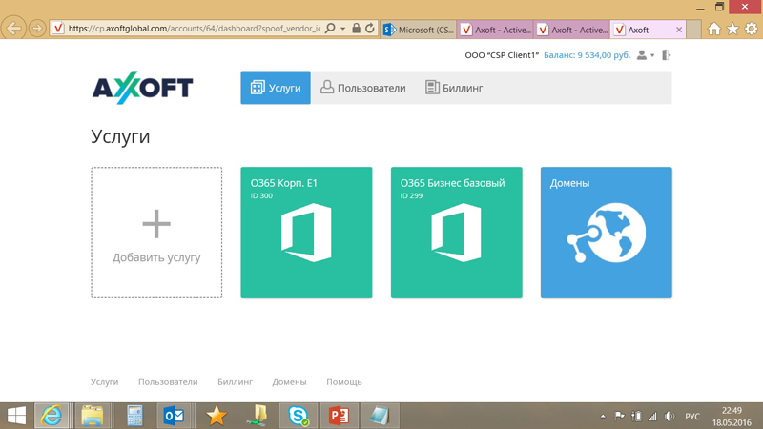Click the Axoft logo

coord(142,88)
